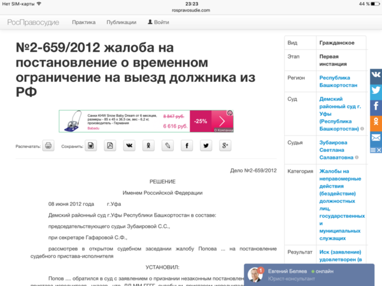Screen dimensions: 382x286
Task: Open the Публикации menu item
Action: (122, 22)
